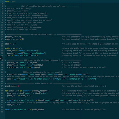Click the "grocery_item['number'] = int(quantity)" line
This screenshot has height=119, width=119.
click(x=25, y=65)
